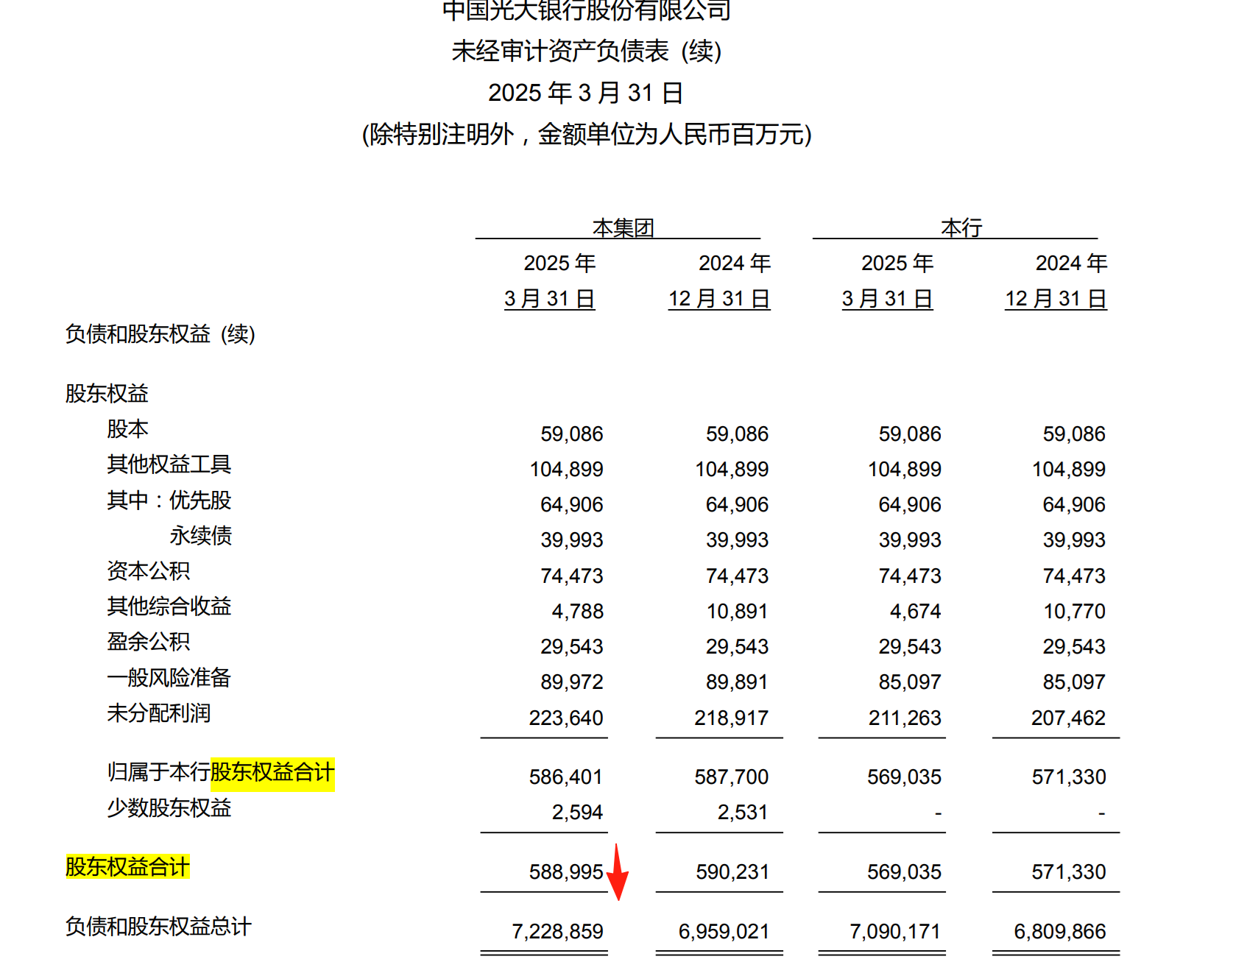
Task: Click the value "211,263" in 未分配利润 row
Action: pos(905,718)
